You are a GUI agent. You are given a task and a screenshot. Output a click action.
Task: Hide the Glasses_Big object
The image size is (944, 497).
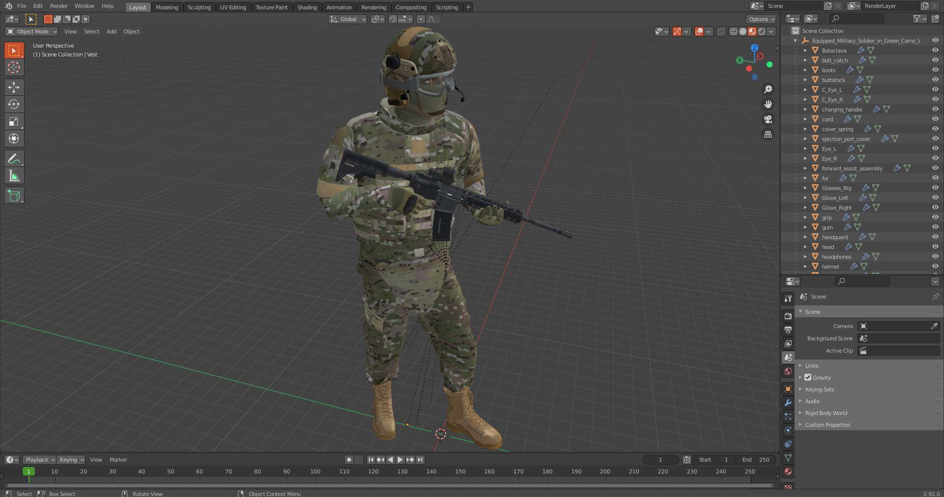935,188
